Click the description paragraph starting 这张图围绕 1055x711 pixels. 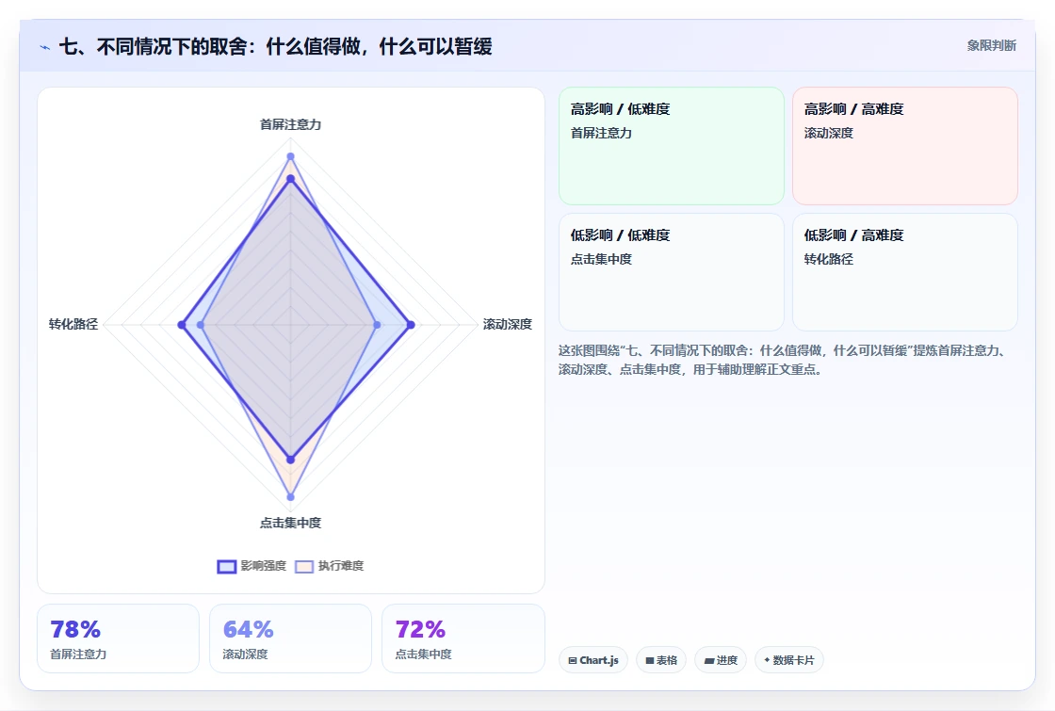784,360
